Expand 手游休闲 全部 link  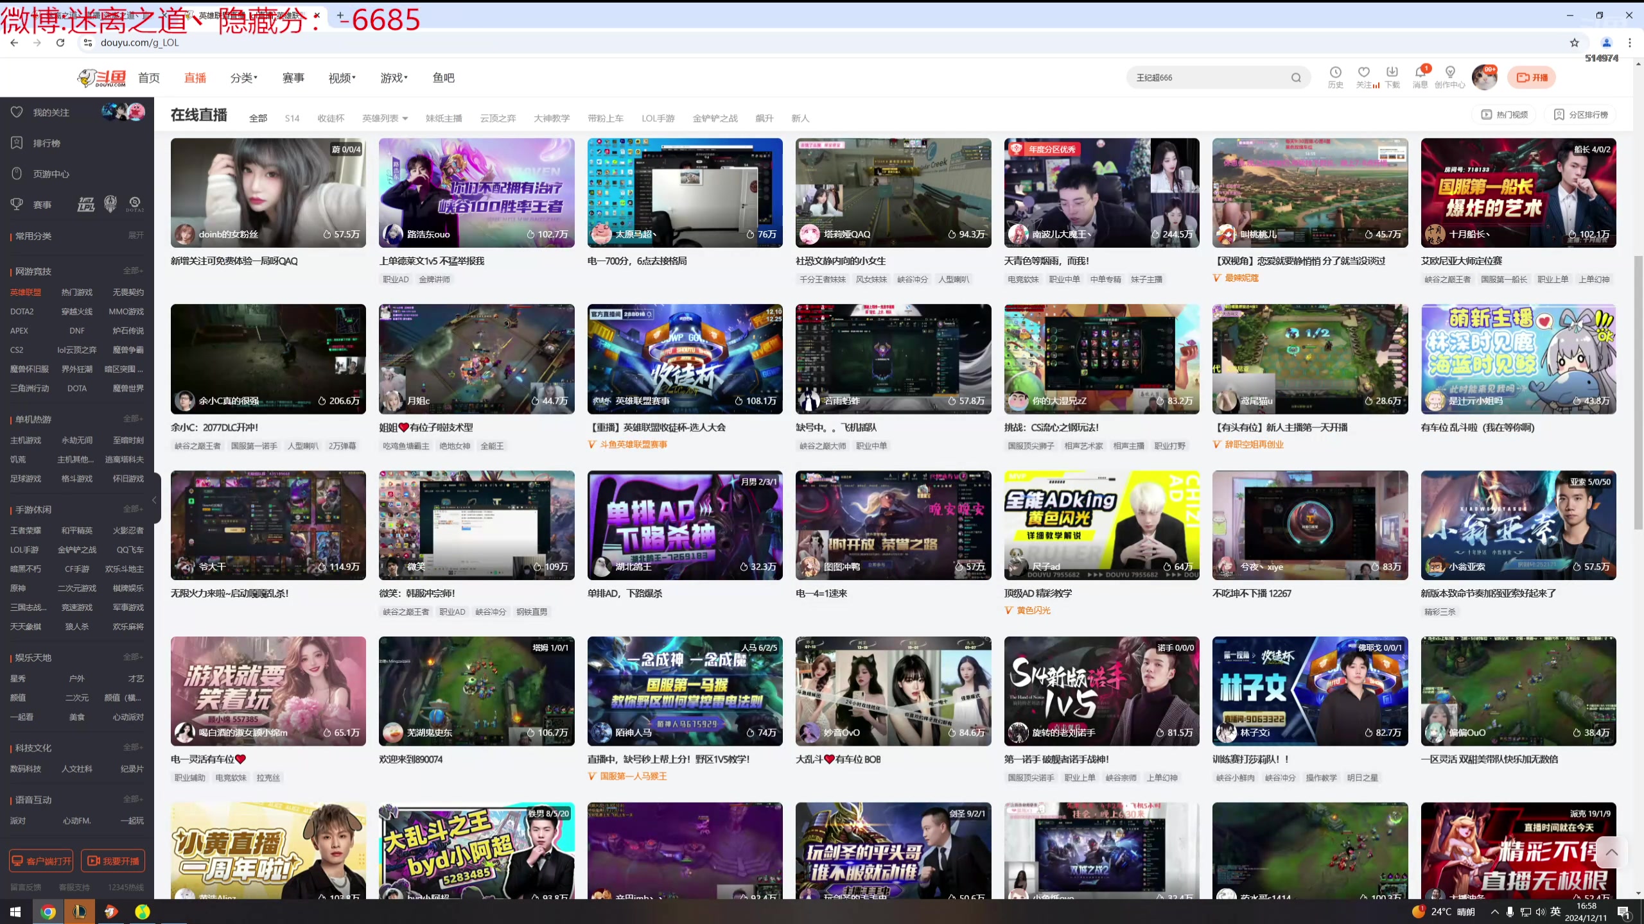pyautogui.click(x=133, y=509)
